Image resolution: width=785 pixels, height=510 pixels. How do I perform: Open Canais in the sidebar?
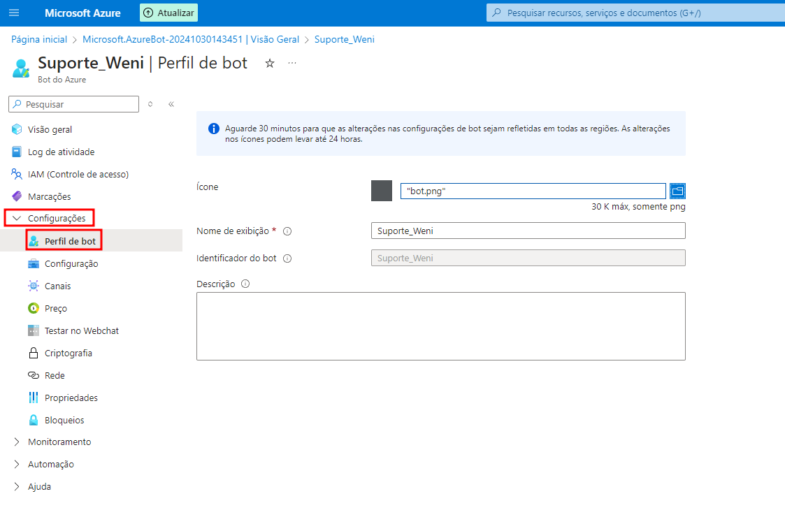click(x=57, y=286)
